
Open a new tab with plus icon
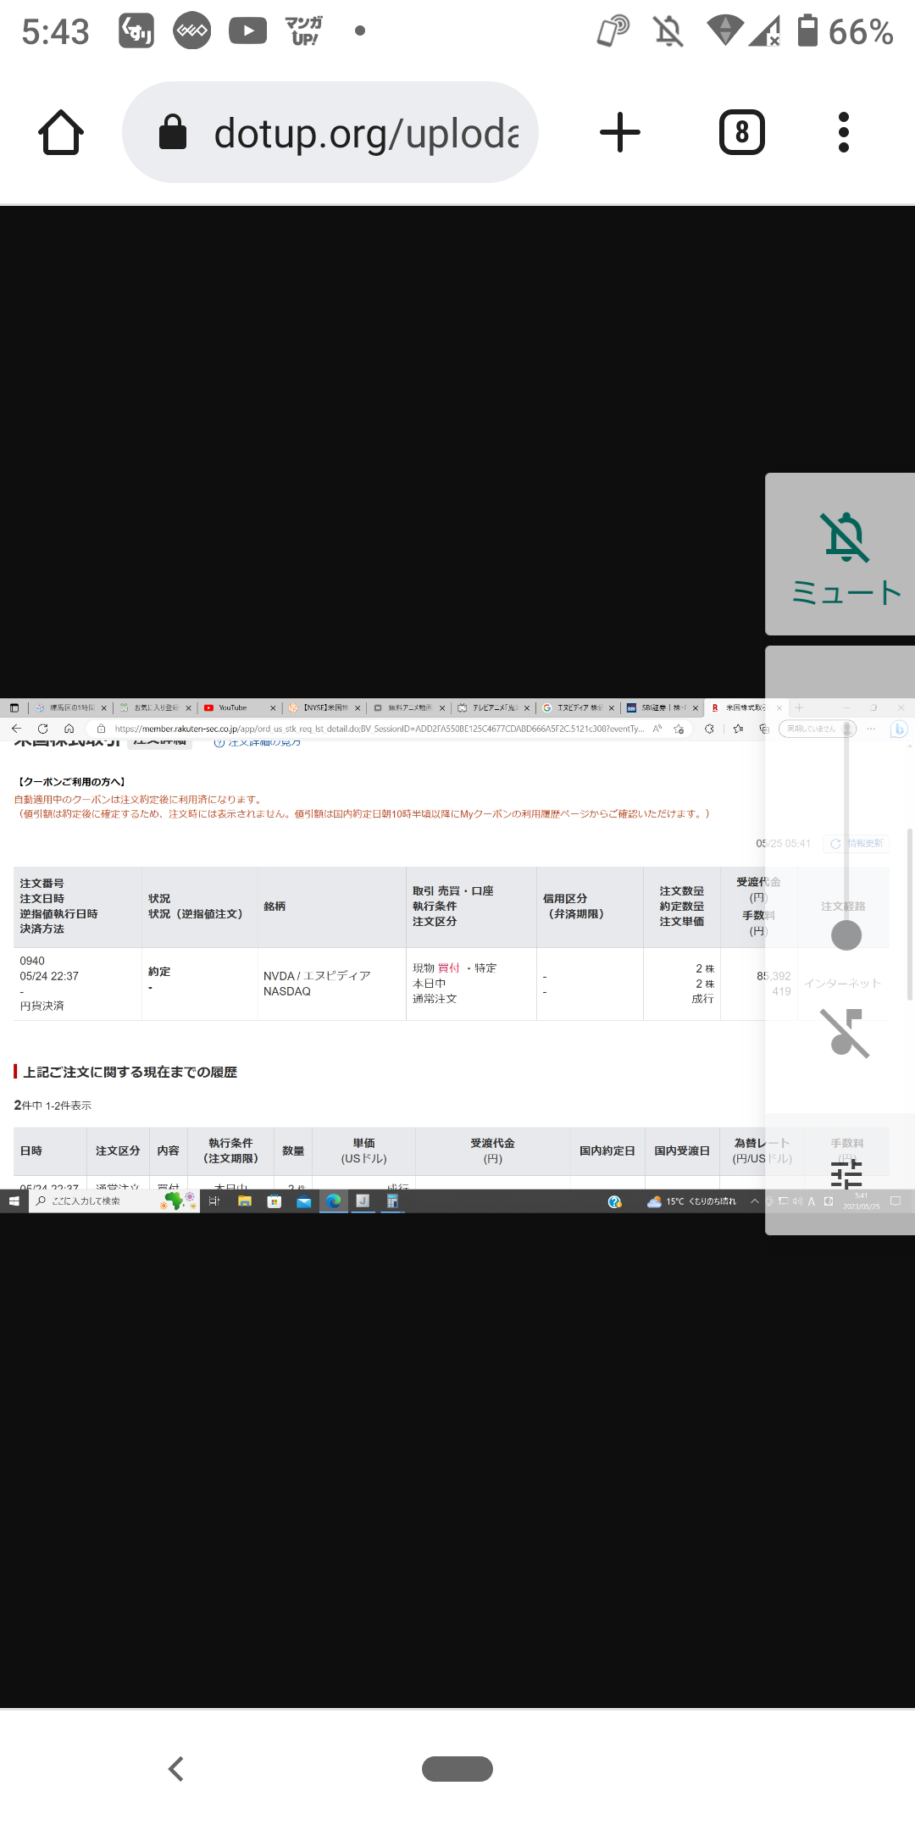point(620,132)
